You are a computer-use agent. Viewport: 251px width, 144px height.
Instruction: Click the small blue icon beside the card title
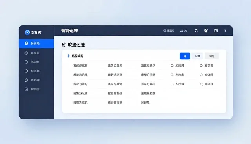[69, 56]
